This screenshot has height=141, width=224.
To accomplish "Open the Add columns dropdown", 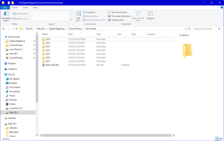I will (x=91, y=16).
